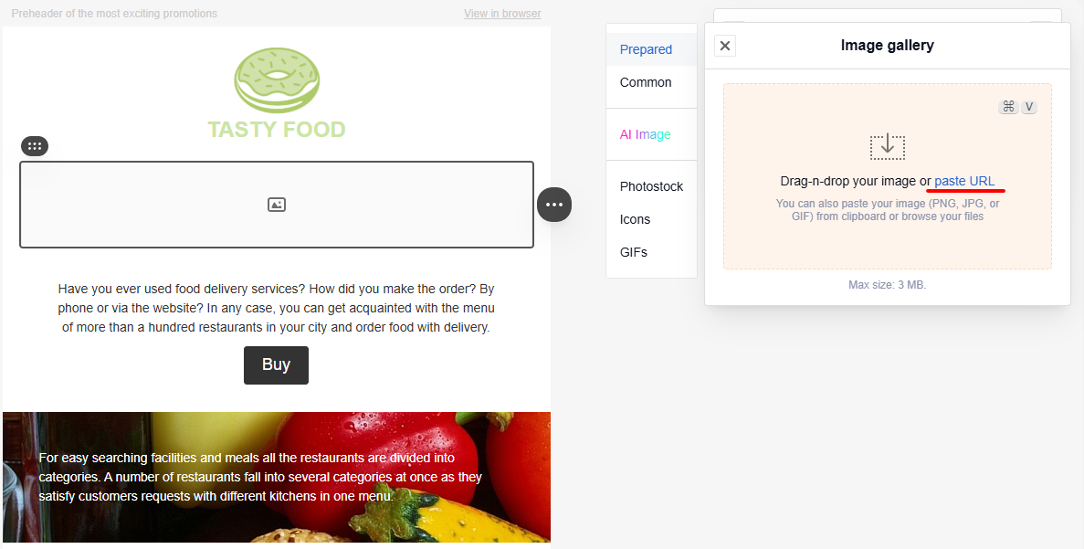This screenshot has height=549, width=1084.
Task: Open the Photostock tab
Action: click(x=651, y=186)
